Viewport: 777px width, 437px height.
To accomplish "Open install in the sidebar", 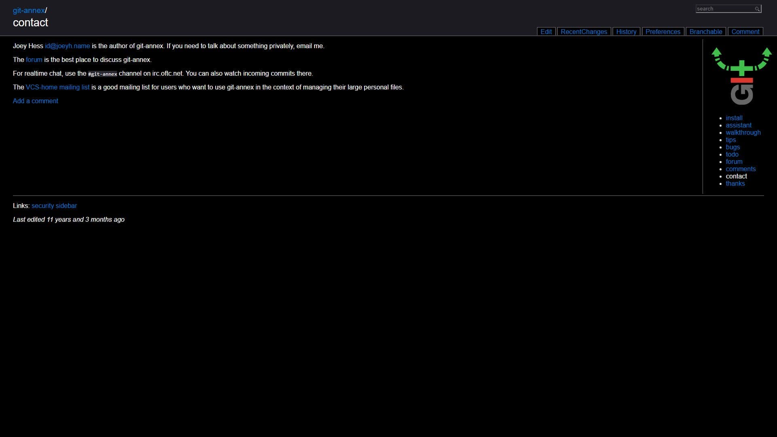I will click(734, 118).
